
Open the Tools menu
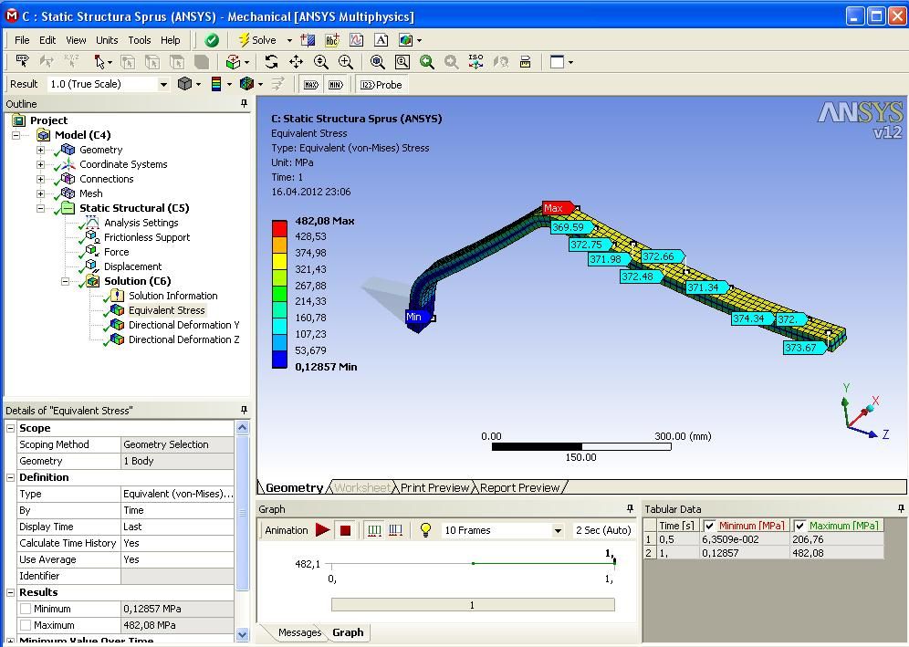(139, 40)
